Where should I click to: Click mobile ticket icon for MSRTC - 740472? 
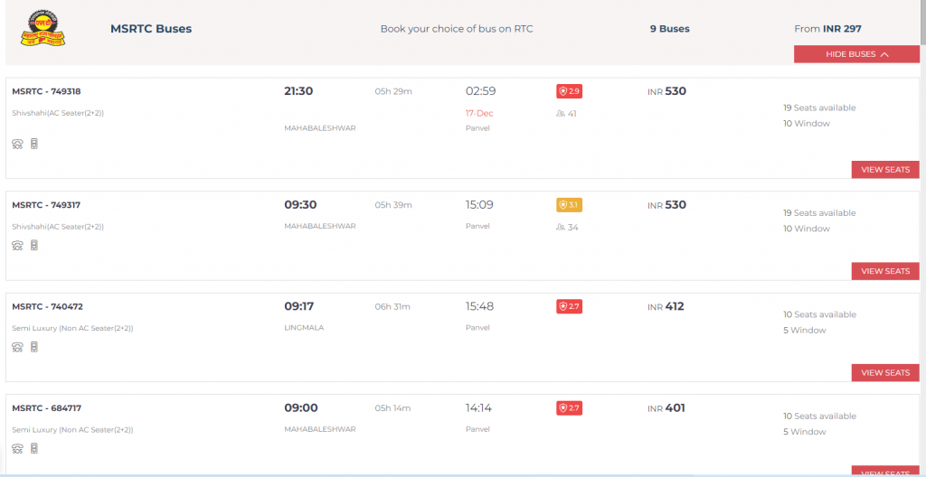pos(34,347)
